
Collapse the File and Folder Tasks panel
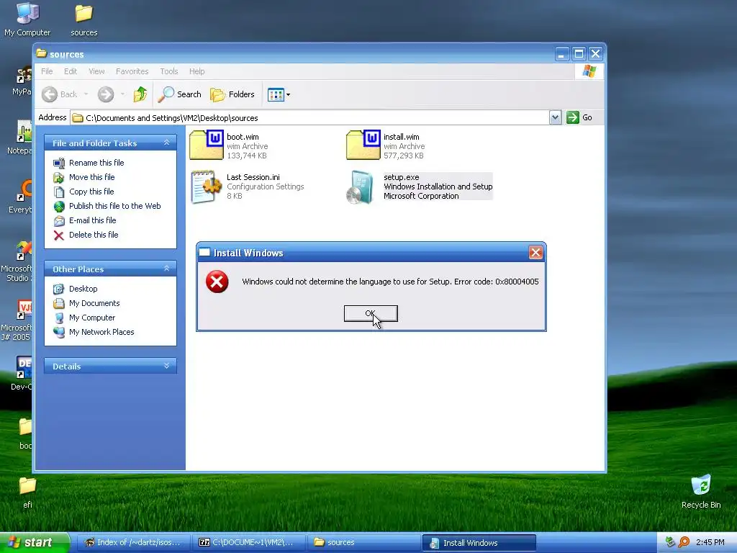166,143
